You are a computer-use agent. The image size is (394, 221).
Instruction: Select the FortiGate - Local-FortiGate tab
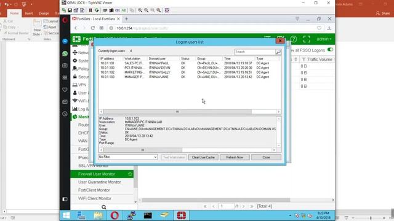[96, 19]
